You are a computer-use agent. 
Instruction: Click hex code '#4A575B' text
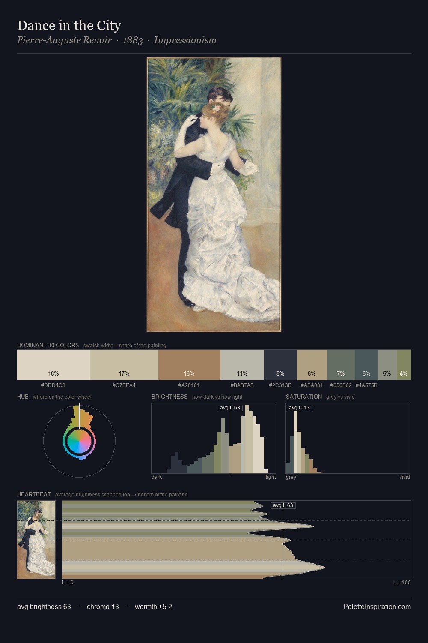[x=366, y=385]
